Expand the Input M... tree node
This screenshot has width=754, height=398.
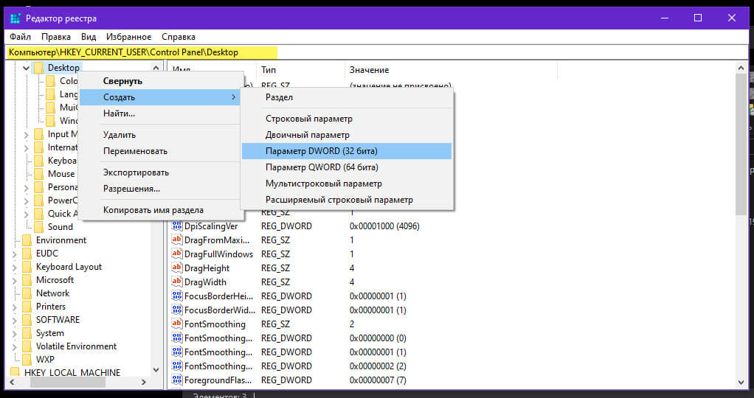(x=26, y=135)
